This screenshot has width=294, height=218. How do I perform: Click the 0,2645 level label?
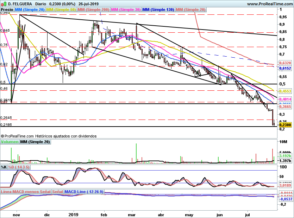tap(6, 118)
